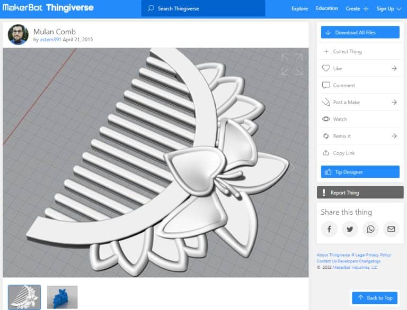Click the plus icon beside Create

coord(366,9)
